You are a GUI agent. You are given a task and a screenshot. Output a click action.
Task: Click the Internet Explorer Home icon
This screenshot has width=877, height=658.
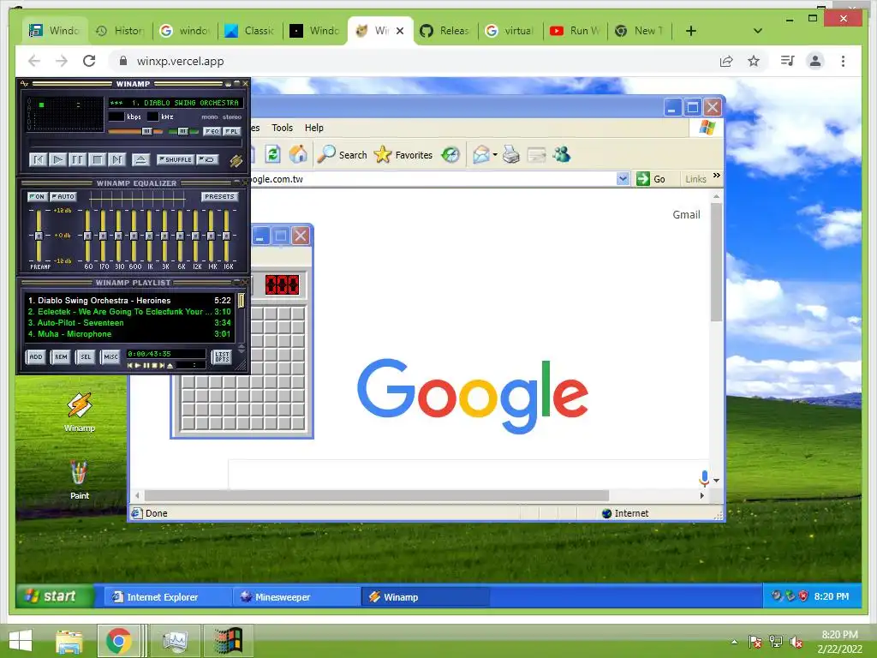pyautogui.click(x=298, y=154)
